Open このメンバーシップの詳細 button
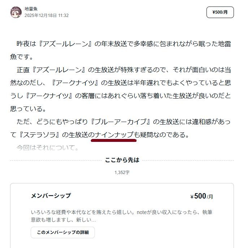The width and height of the screenshot is (248, 248). tap(63, 232)
